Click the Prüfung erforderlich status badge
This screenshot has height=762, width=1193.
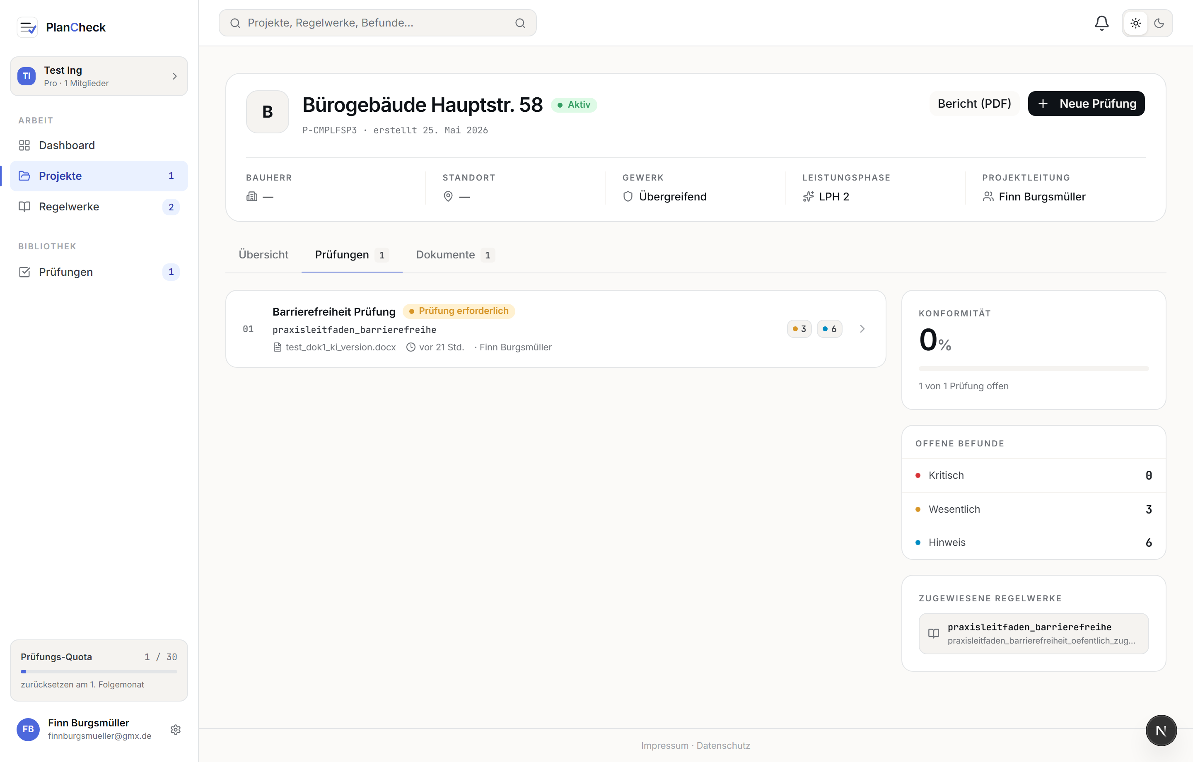(458, 311)
